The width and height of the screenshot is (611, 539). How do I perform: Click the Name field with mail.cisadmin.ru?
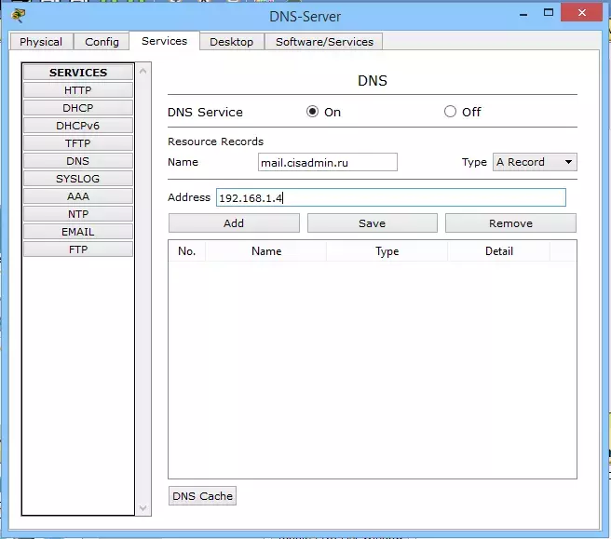(327, 162)
